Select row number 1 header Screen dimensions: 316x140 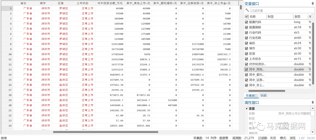[x=7, y=8]
